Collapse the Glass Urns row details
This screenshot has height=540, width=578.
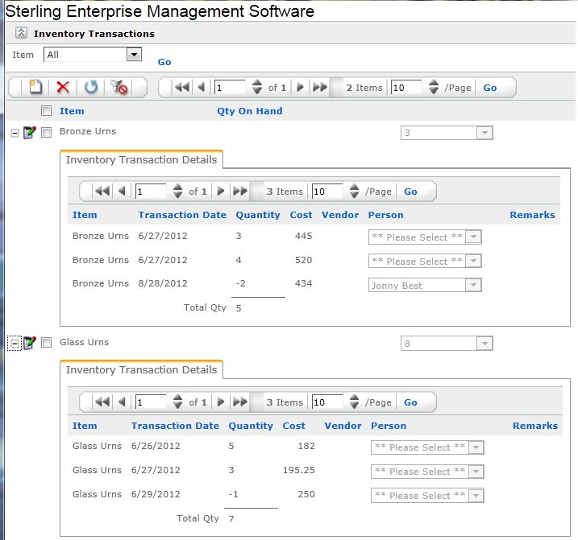15,344
